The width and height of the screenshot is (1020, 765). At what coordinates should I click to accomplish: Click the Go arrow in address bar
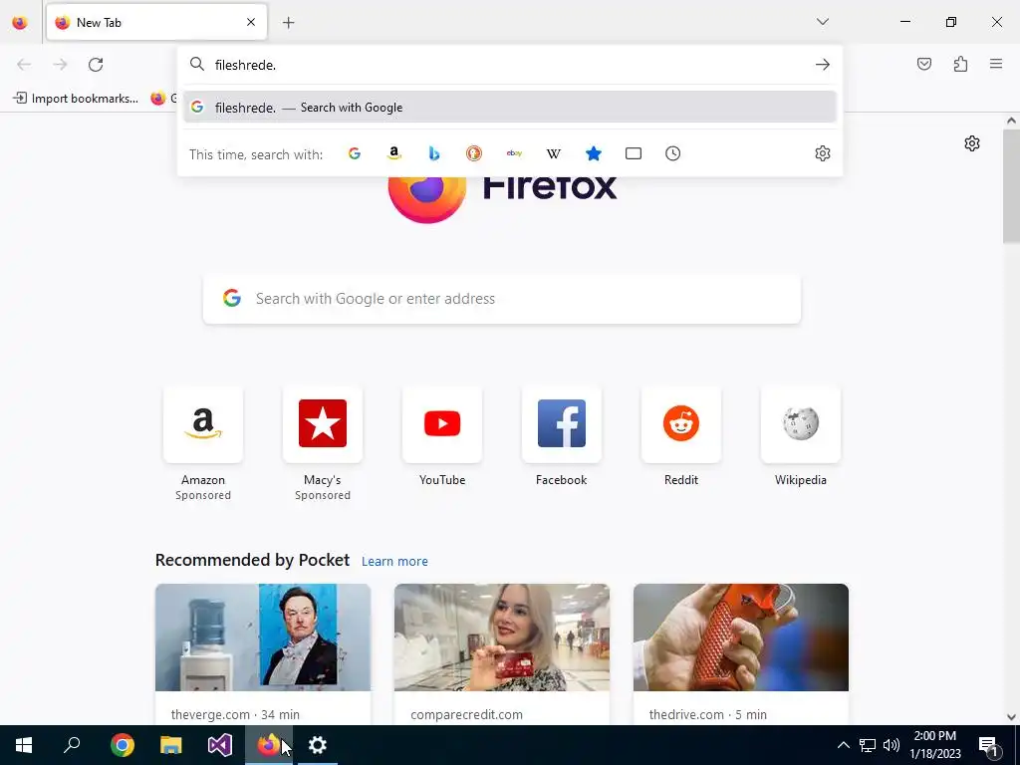[x=822, y=65]
